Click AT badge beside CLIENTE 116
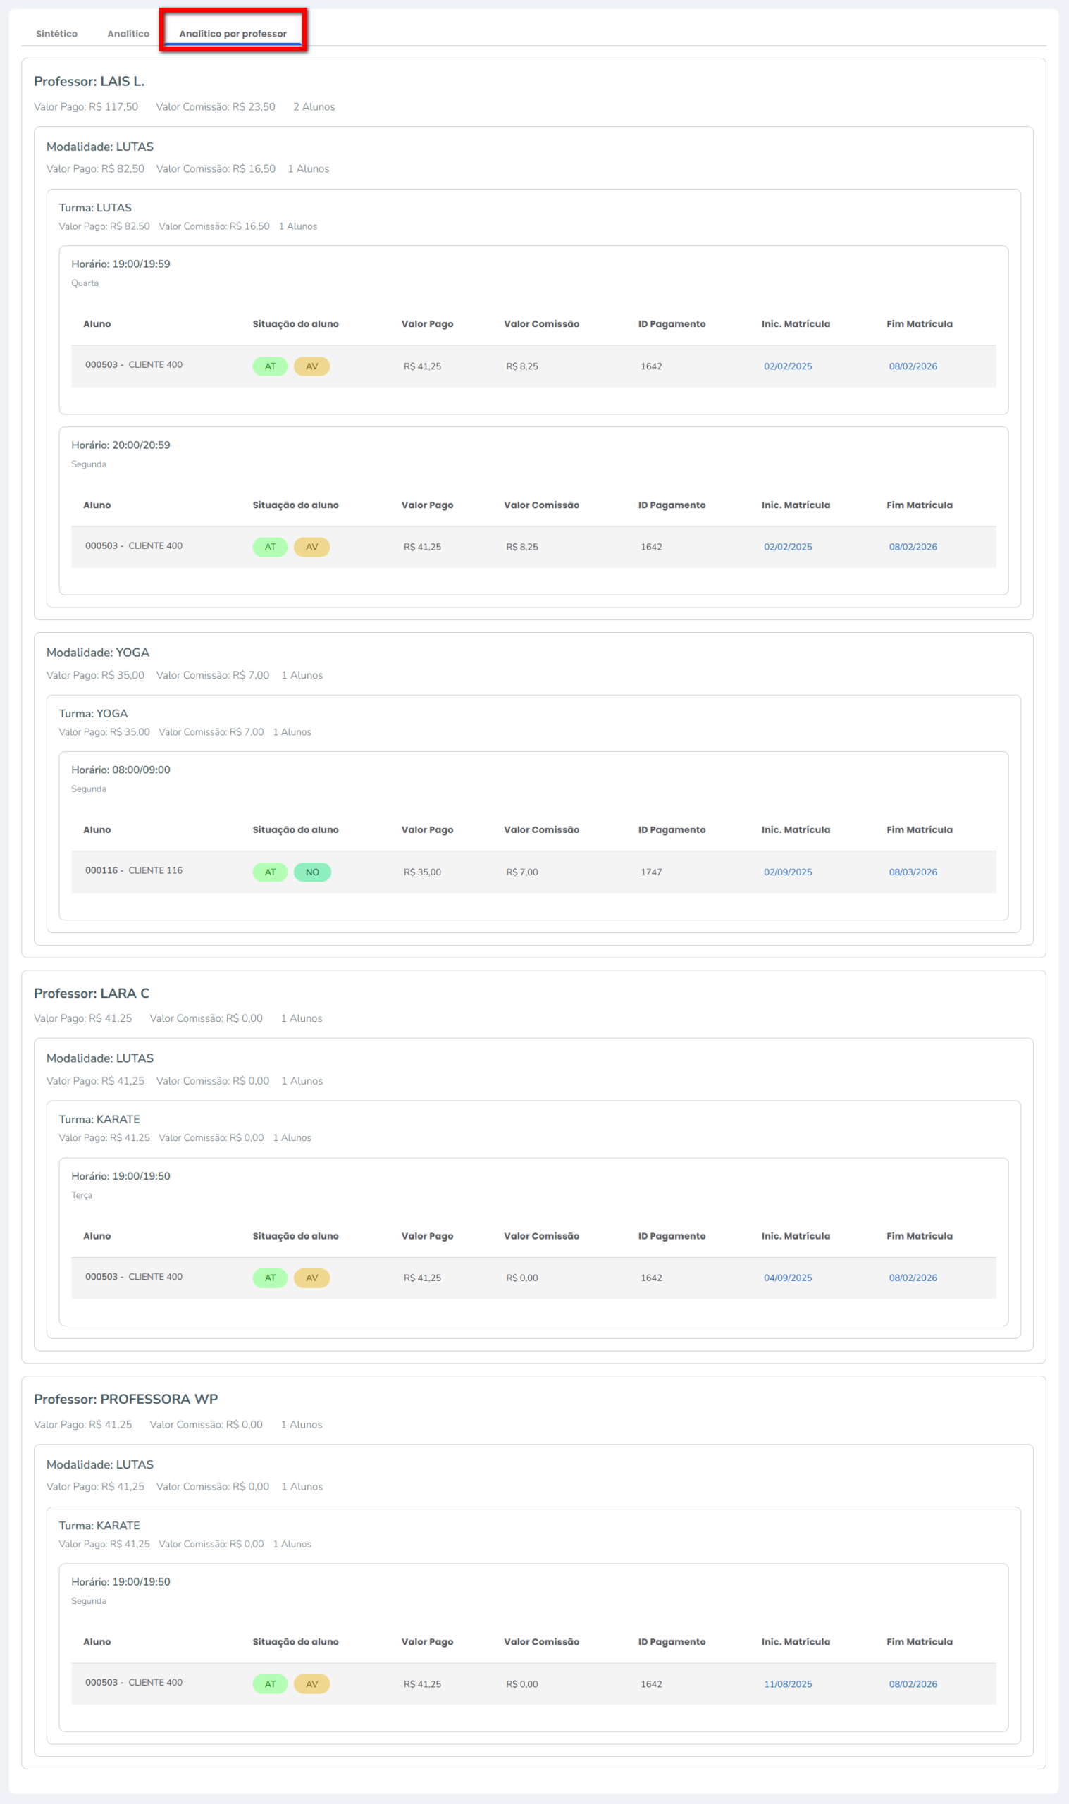The width and height of the screenshot is (1069, 1804). [x=270, y=872]
